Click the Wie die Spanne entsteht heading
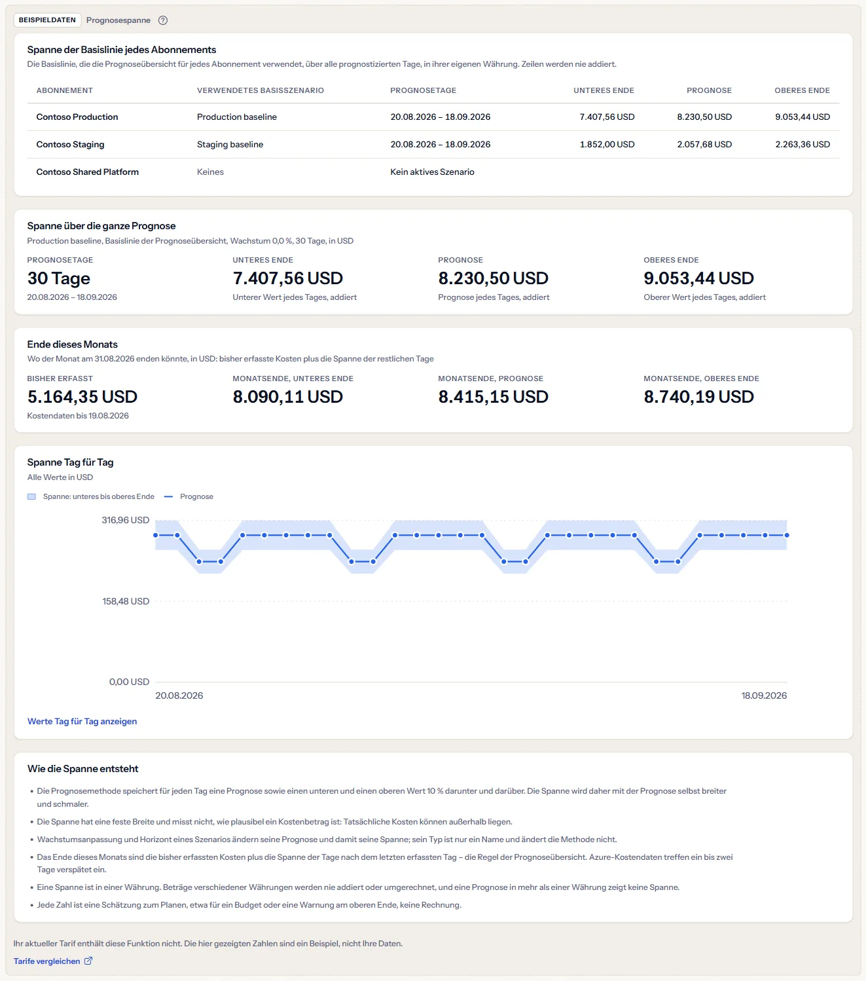The image size is (866, 981). [83, 769]
